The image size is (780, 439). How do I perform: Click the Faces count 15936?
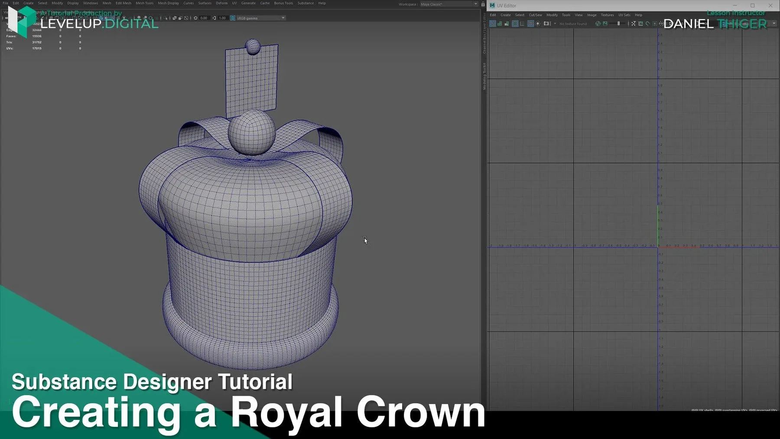pos(37,36)
